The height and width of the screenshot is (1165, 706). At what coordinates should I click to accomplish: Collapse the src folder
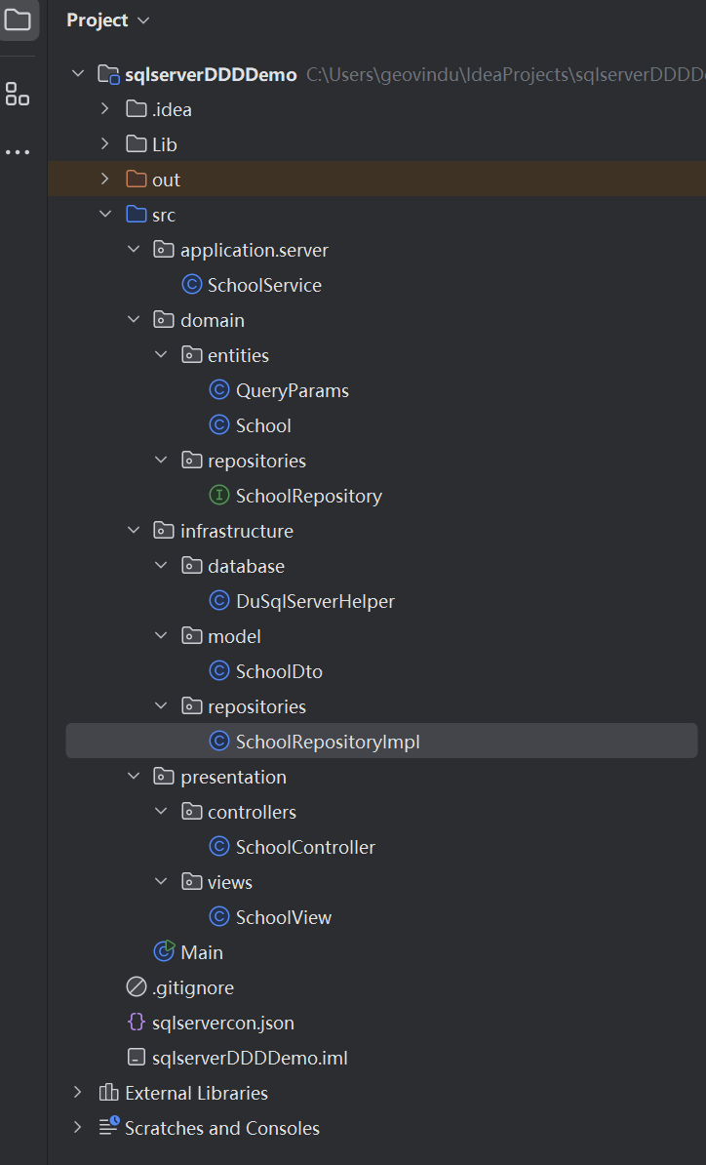105,215
